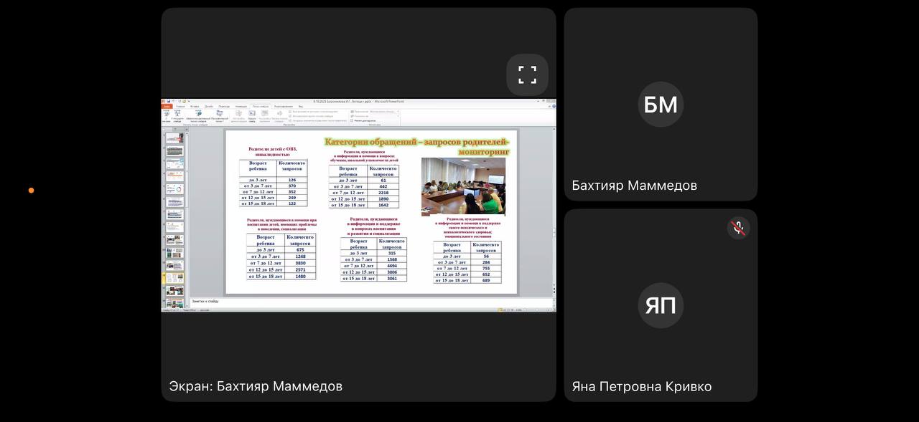Expand shared screen to fullscreen
Screen dimensions: 919x422
[x=527, y=75]
